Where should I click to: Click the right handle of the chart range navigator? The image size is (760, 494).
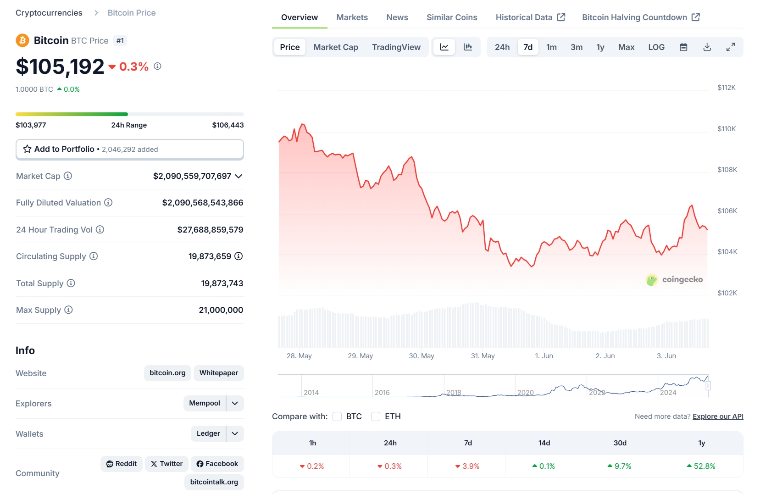coord(708,386)
